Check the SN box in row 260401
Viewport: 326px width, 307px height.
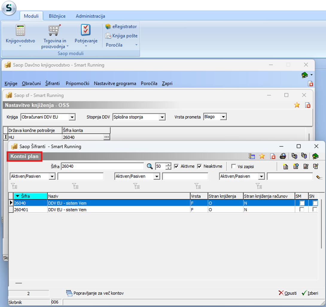[315, 210]
